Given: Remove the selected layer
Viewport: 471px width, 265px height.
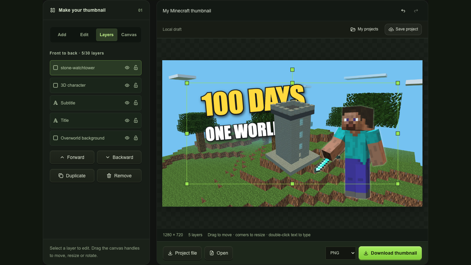Looking at the screenshot, I should [x=119, y=176].
